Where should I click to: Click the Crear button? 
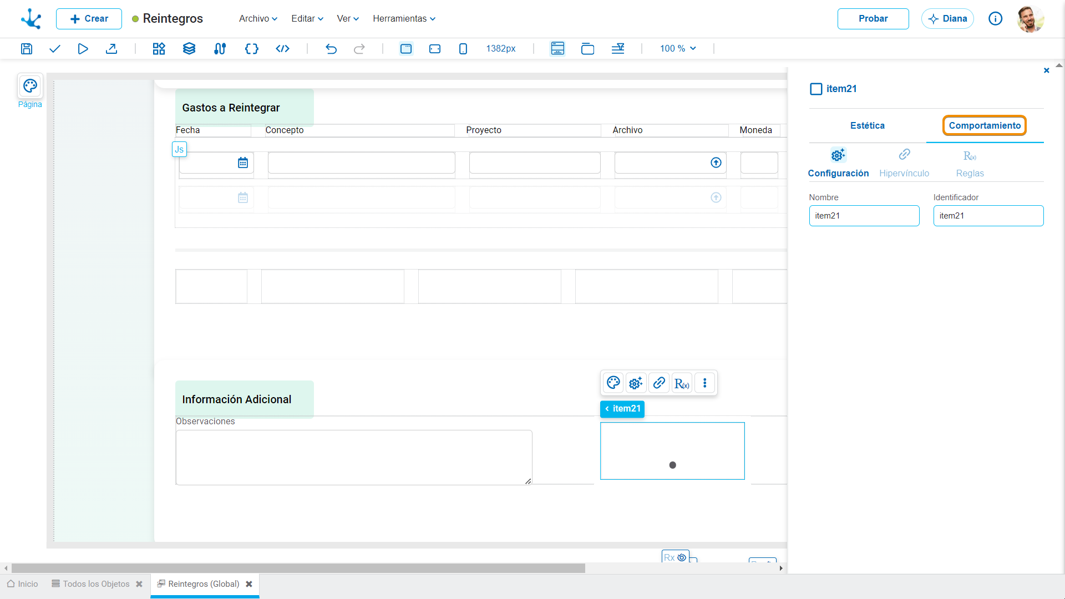click(x=89, y=19)
